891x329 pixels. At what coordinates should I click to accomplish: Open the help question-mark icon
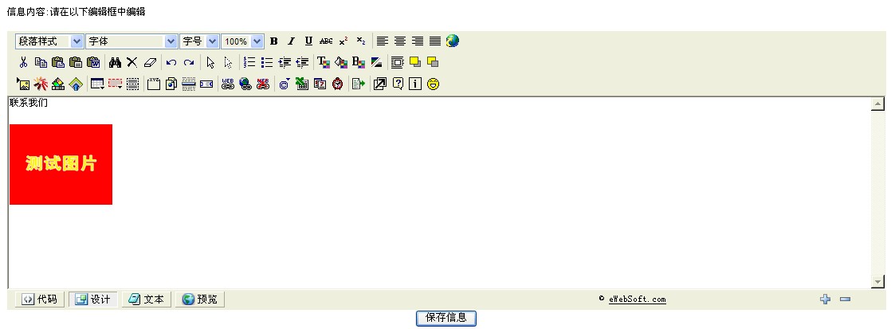click(x=398, y=84)
